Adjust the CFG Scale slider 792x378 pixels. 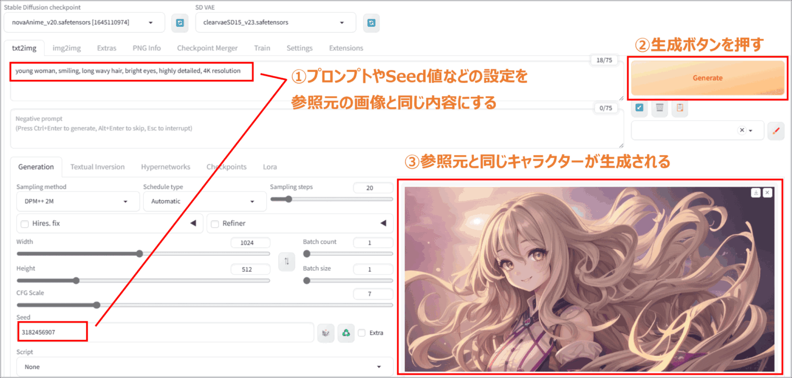[x=205, y=305]
